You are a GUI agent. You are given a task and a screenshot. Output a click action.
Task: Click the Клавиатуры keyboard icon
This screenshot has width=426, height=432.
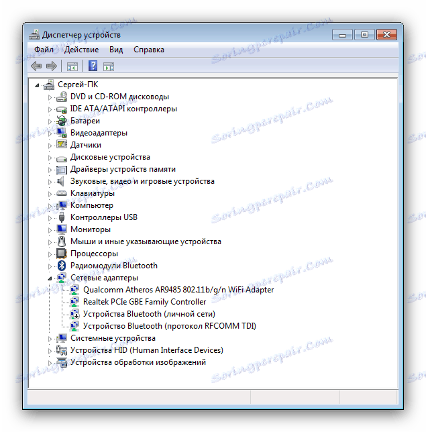61,193
